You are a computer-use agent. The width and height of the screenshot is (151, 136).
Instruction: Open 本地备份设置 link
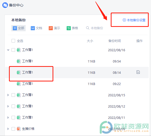click(134, 20)
